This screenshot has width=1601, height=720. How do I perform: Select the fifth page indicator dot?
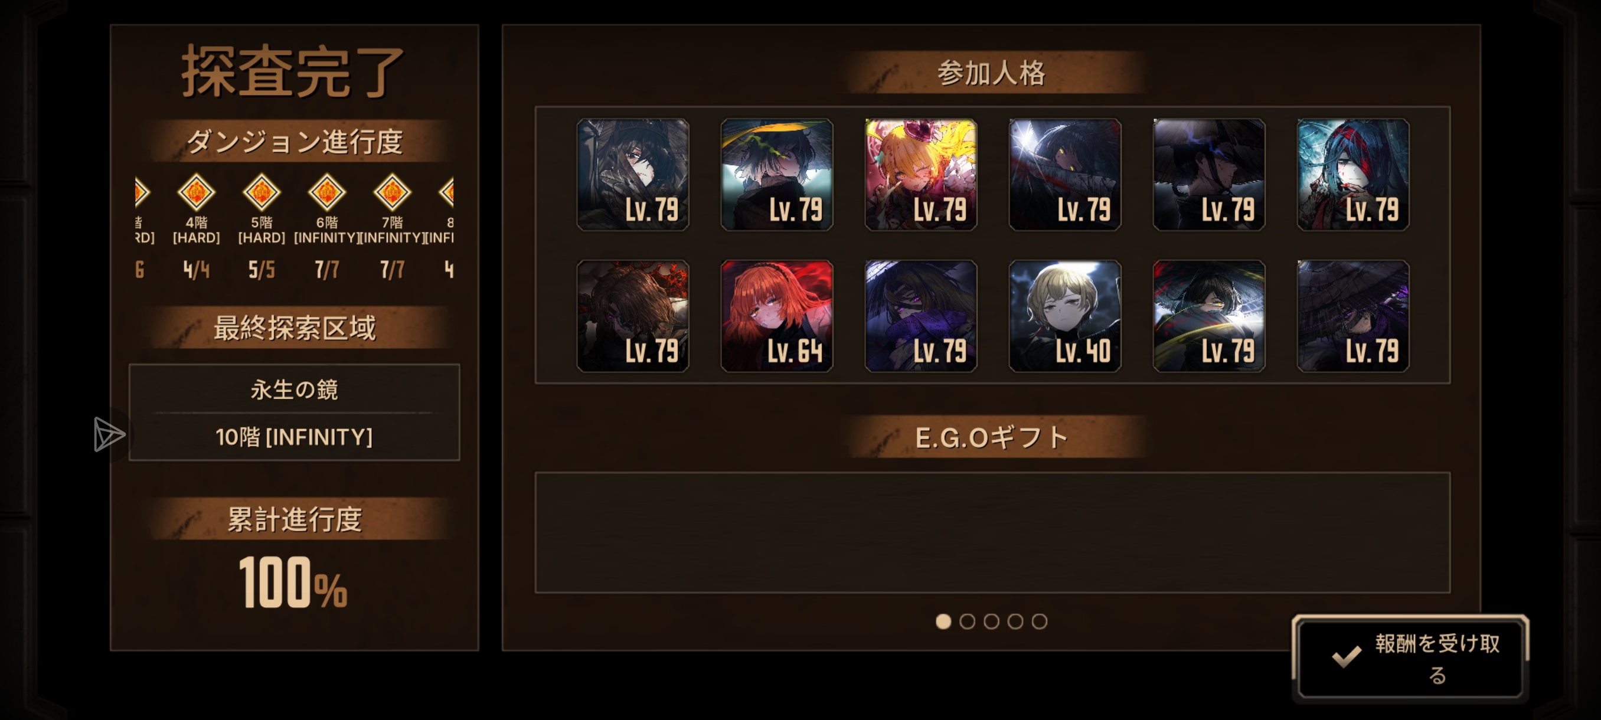(x=1039, y=621)
